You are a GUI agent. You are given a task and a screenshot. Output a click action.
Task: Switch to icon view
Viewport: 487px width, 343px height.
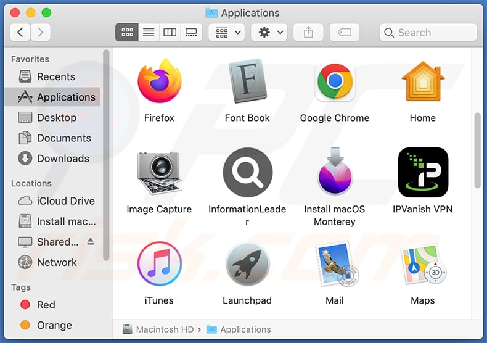tap(127, 32)
